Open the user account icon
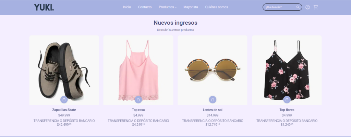351x137 pixels. click(x=307, y=7)
